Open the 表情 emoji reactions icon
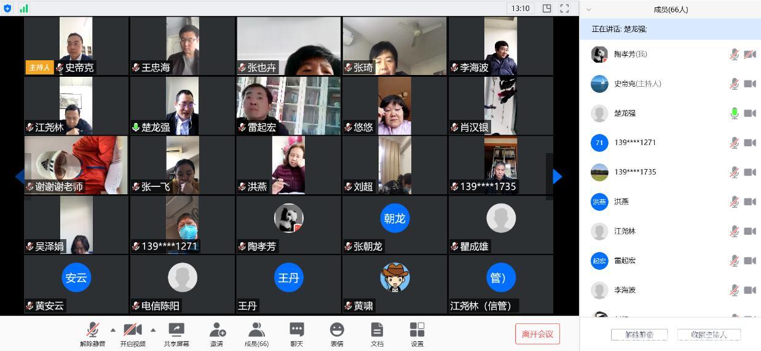Image resolution: width=761 pixels, height=351 pixels. click(x=337, y=330)
